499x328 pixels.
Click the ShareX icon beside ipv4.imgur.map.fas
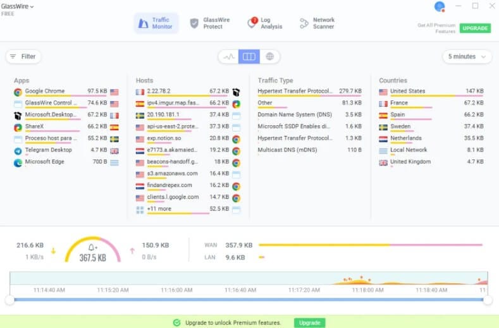236,104
